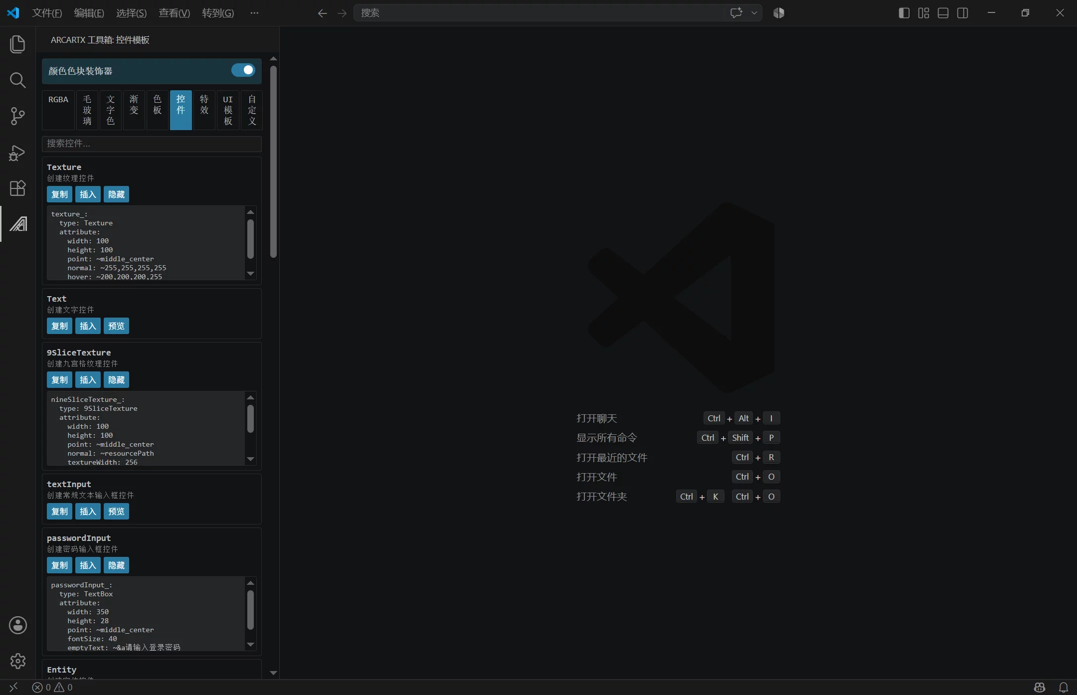The height and width of the screenshot is (695, 1077).
Task: Click the Texture code preview scrollbar thumb
Action: point(251,239)
